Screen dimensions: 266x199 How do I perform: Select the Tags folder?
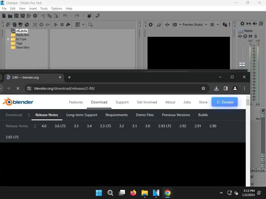[x=19, y=43]
